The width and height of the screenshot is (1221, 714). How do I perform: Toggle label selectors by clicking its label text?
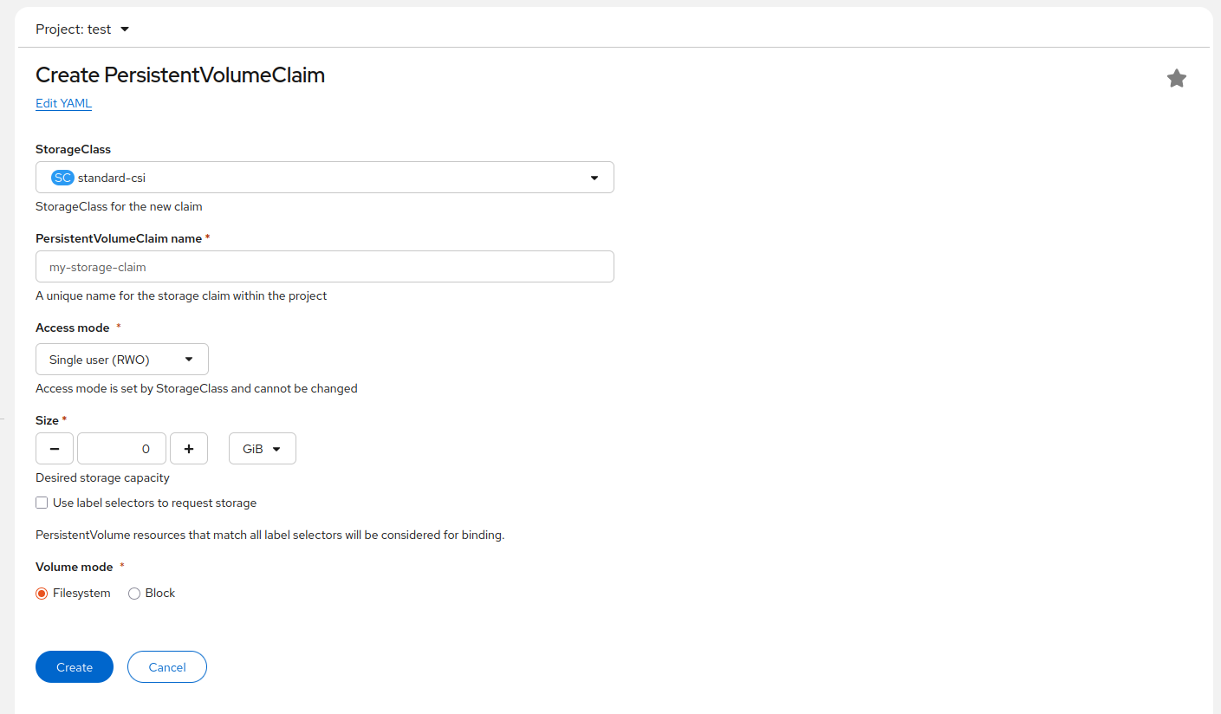coord(154,503)
